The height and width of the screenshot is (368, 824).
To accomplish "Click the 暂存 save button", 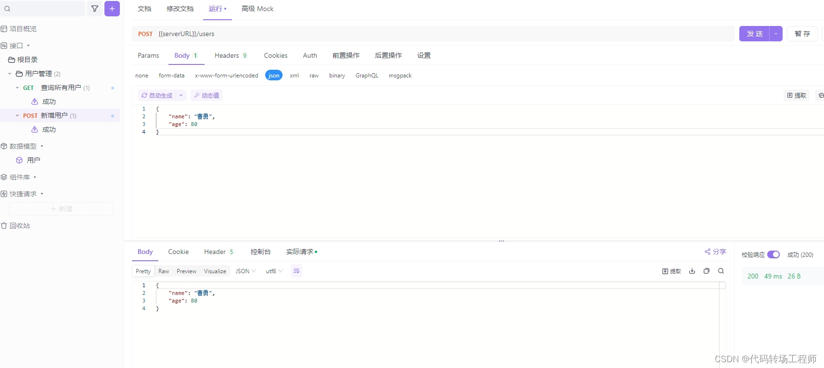I will [x=802, y=34].
